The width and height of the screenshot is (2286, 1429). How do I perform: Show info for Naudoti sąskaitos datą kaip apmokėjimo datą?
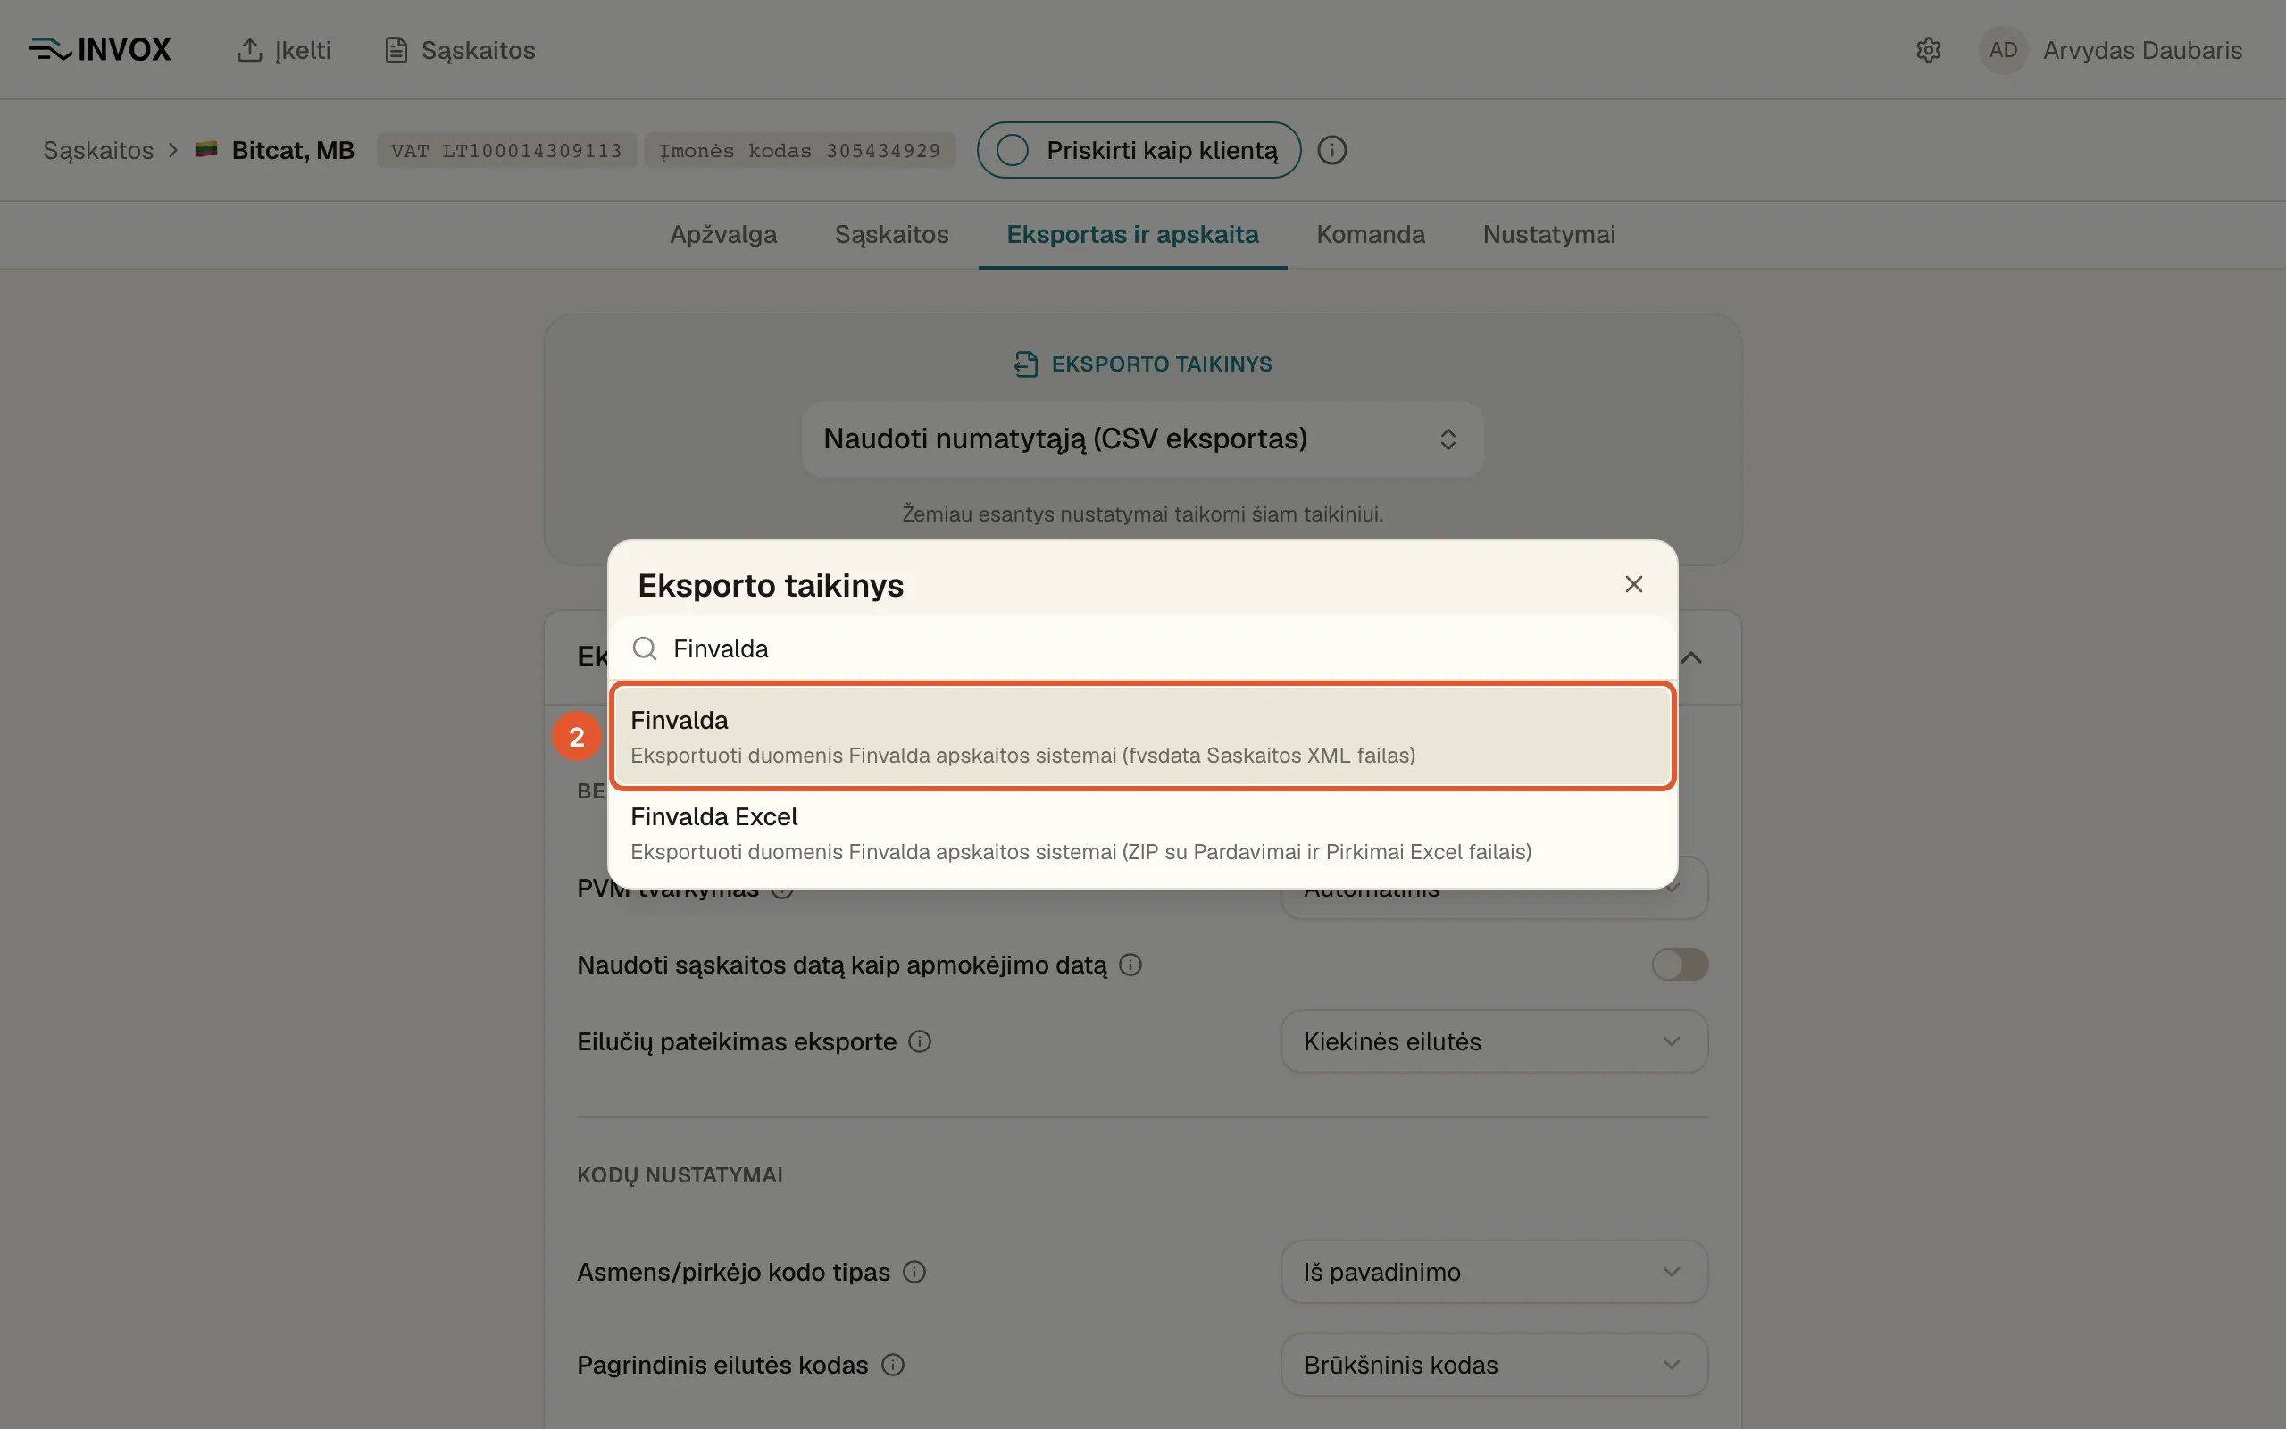1130,965
